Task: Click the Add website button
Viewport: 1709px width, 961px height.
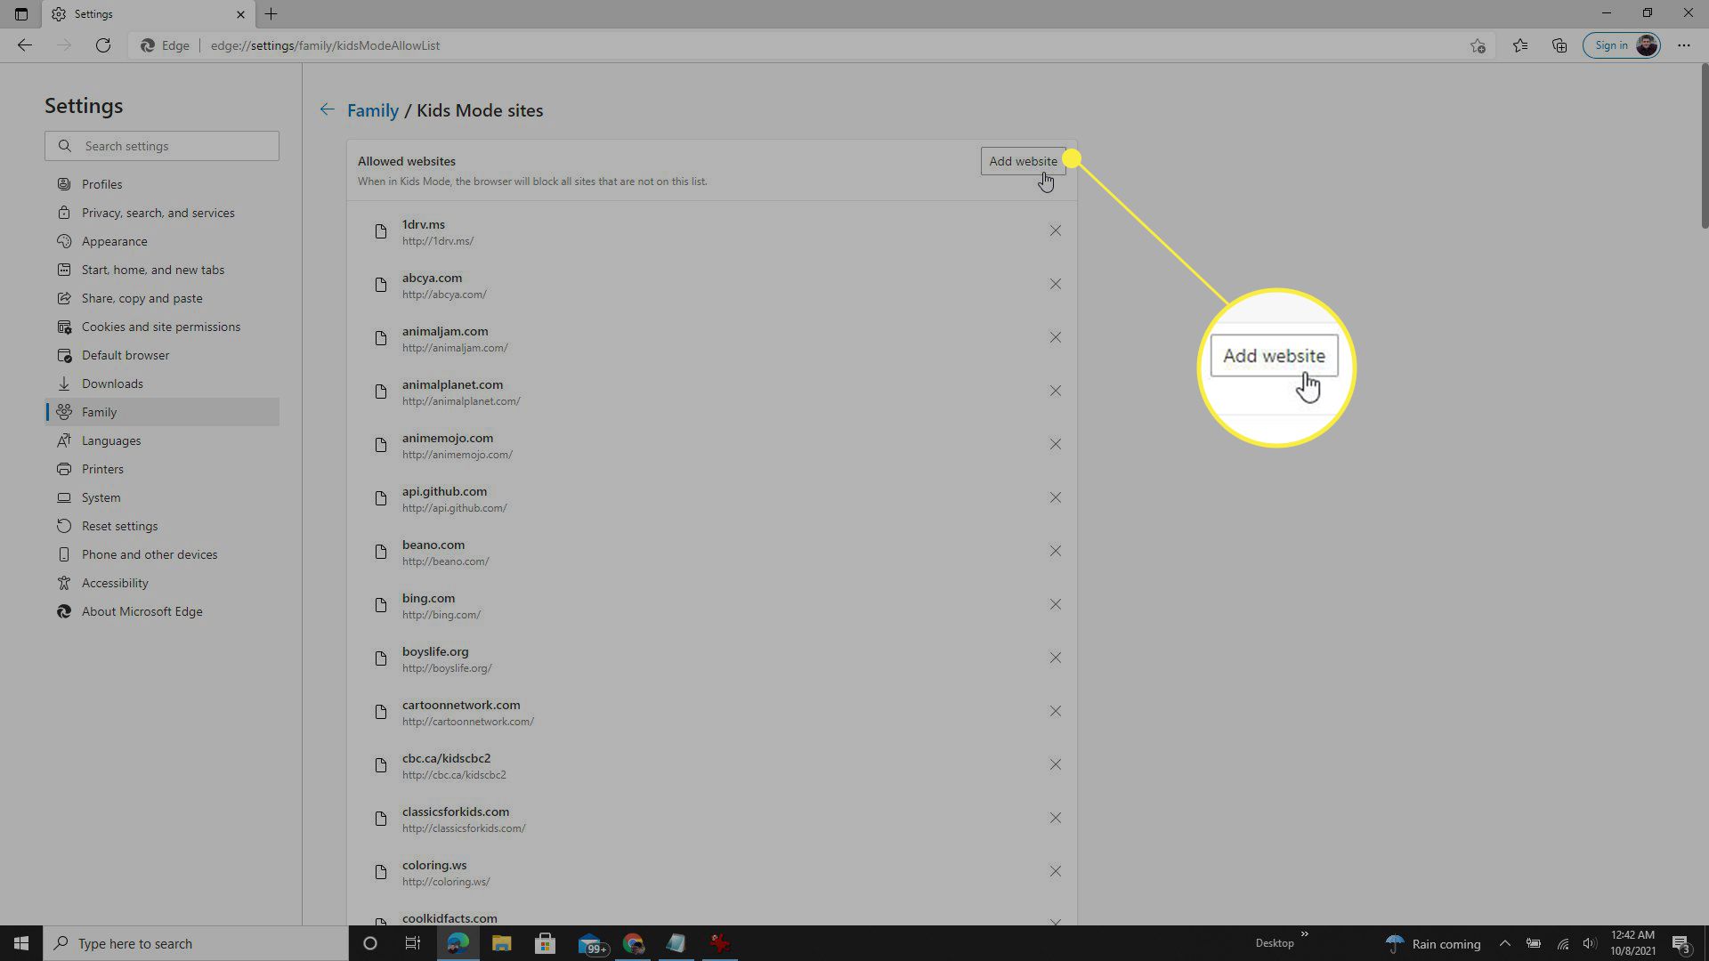Action: pos(1023,161)
